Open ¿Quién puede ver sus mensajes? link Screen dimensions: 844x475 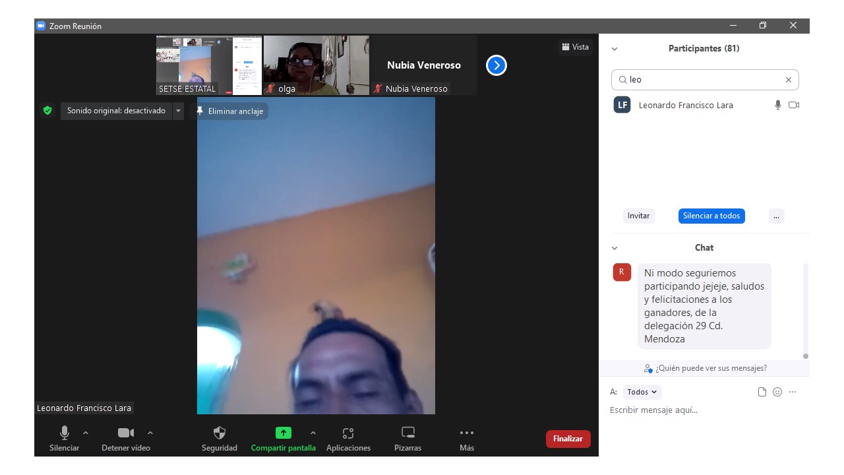click(x=706, y=368)
